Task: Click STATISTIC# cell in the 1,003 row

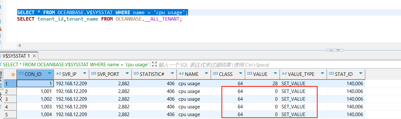Action: [x=154, y=107]
